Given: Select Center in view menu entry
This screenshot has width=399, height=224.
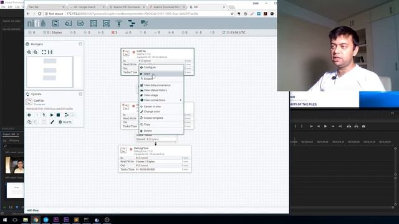Looking at the screenshot, I should tap(161, 106).
